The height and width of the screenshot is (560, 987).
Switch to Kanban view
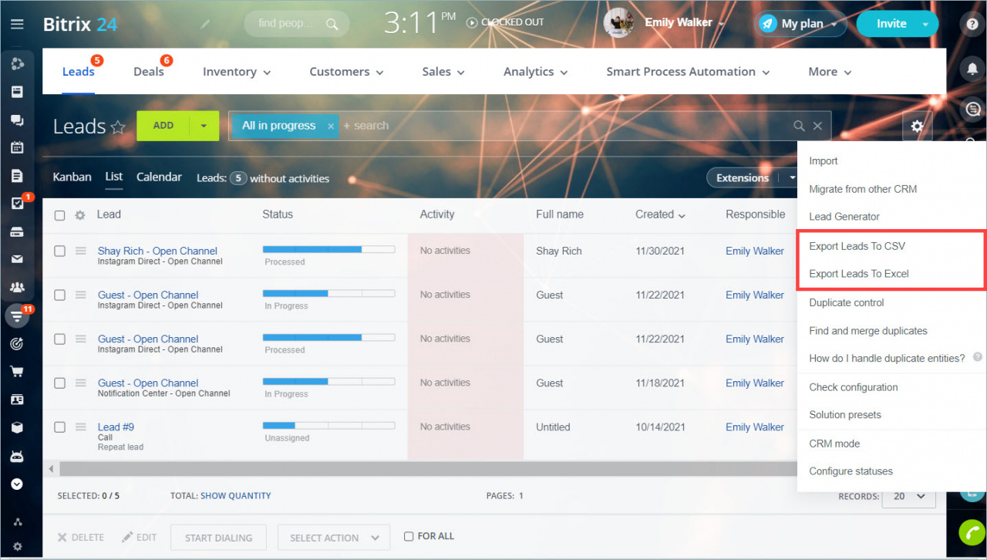[72, 177]
